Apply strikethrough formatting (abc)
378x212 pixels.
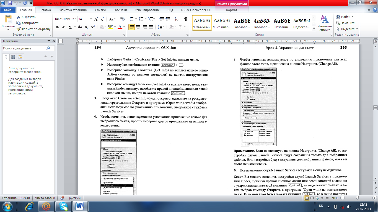click(x=80, y=27)
